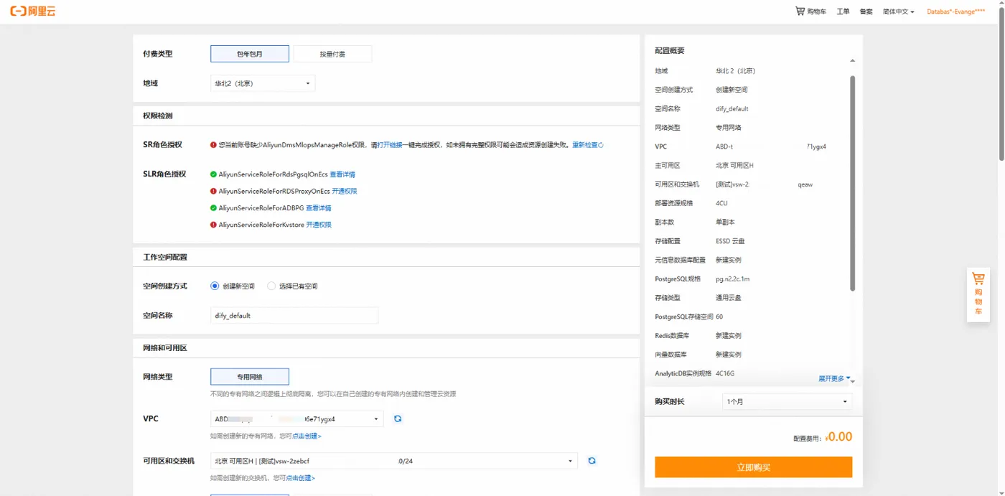1005x496 pixels.
Task: Click 查看详情 for AliyunServiceRoleForADBPG
Action: tap(319, 208)
